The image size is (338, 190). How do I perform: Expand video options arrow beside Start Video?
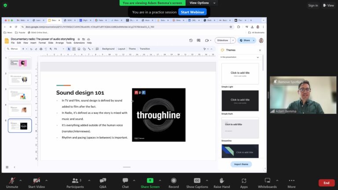click(46, 180)
